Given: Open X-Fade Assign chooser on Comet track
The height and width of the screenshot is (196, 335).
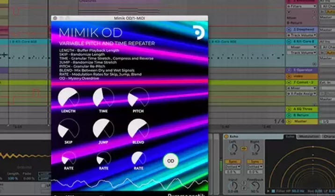Looking at the screenshot, I should click(302, 94).
